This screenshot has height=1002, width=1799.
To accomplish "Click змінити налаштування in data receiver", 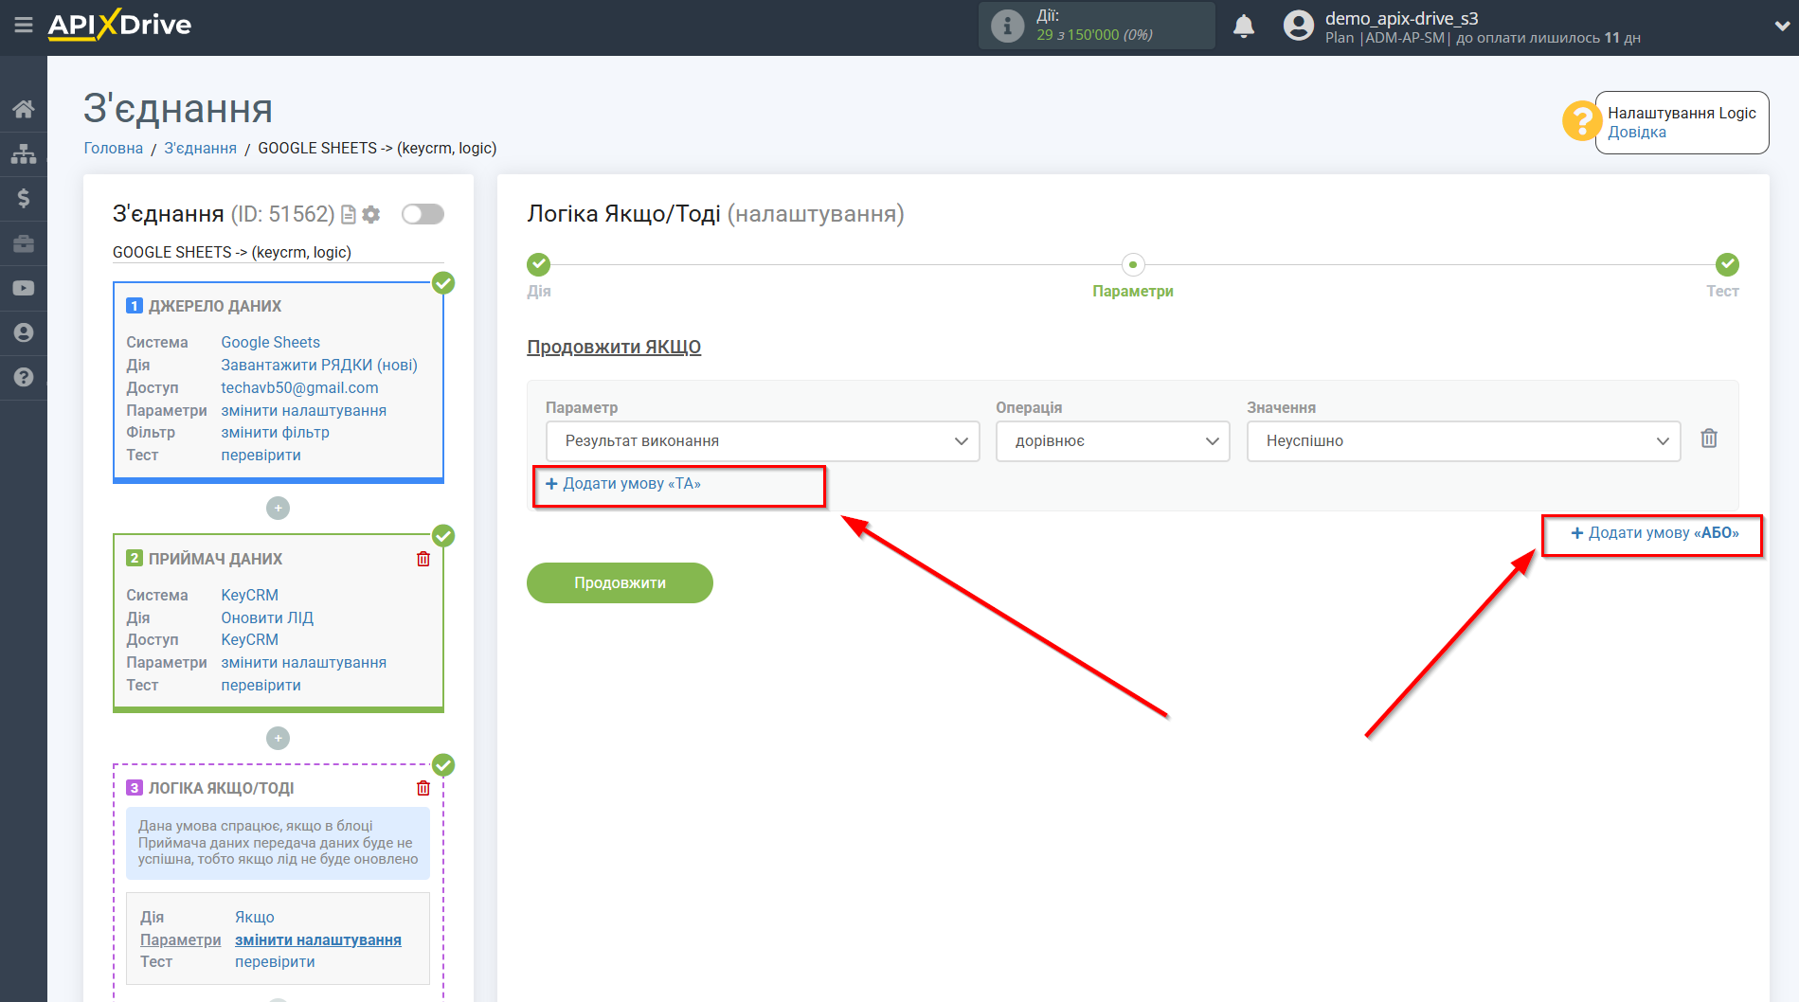I will pos(303,662).
